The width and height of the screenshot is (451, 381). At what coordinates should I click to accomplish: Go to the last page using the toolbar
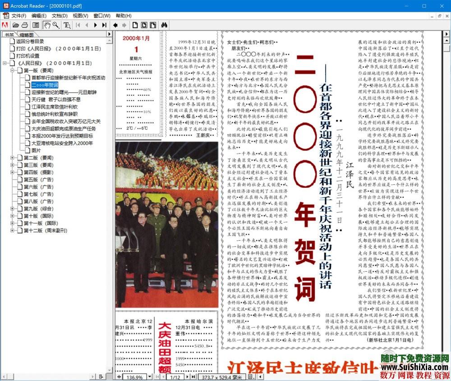(104, 25)
